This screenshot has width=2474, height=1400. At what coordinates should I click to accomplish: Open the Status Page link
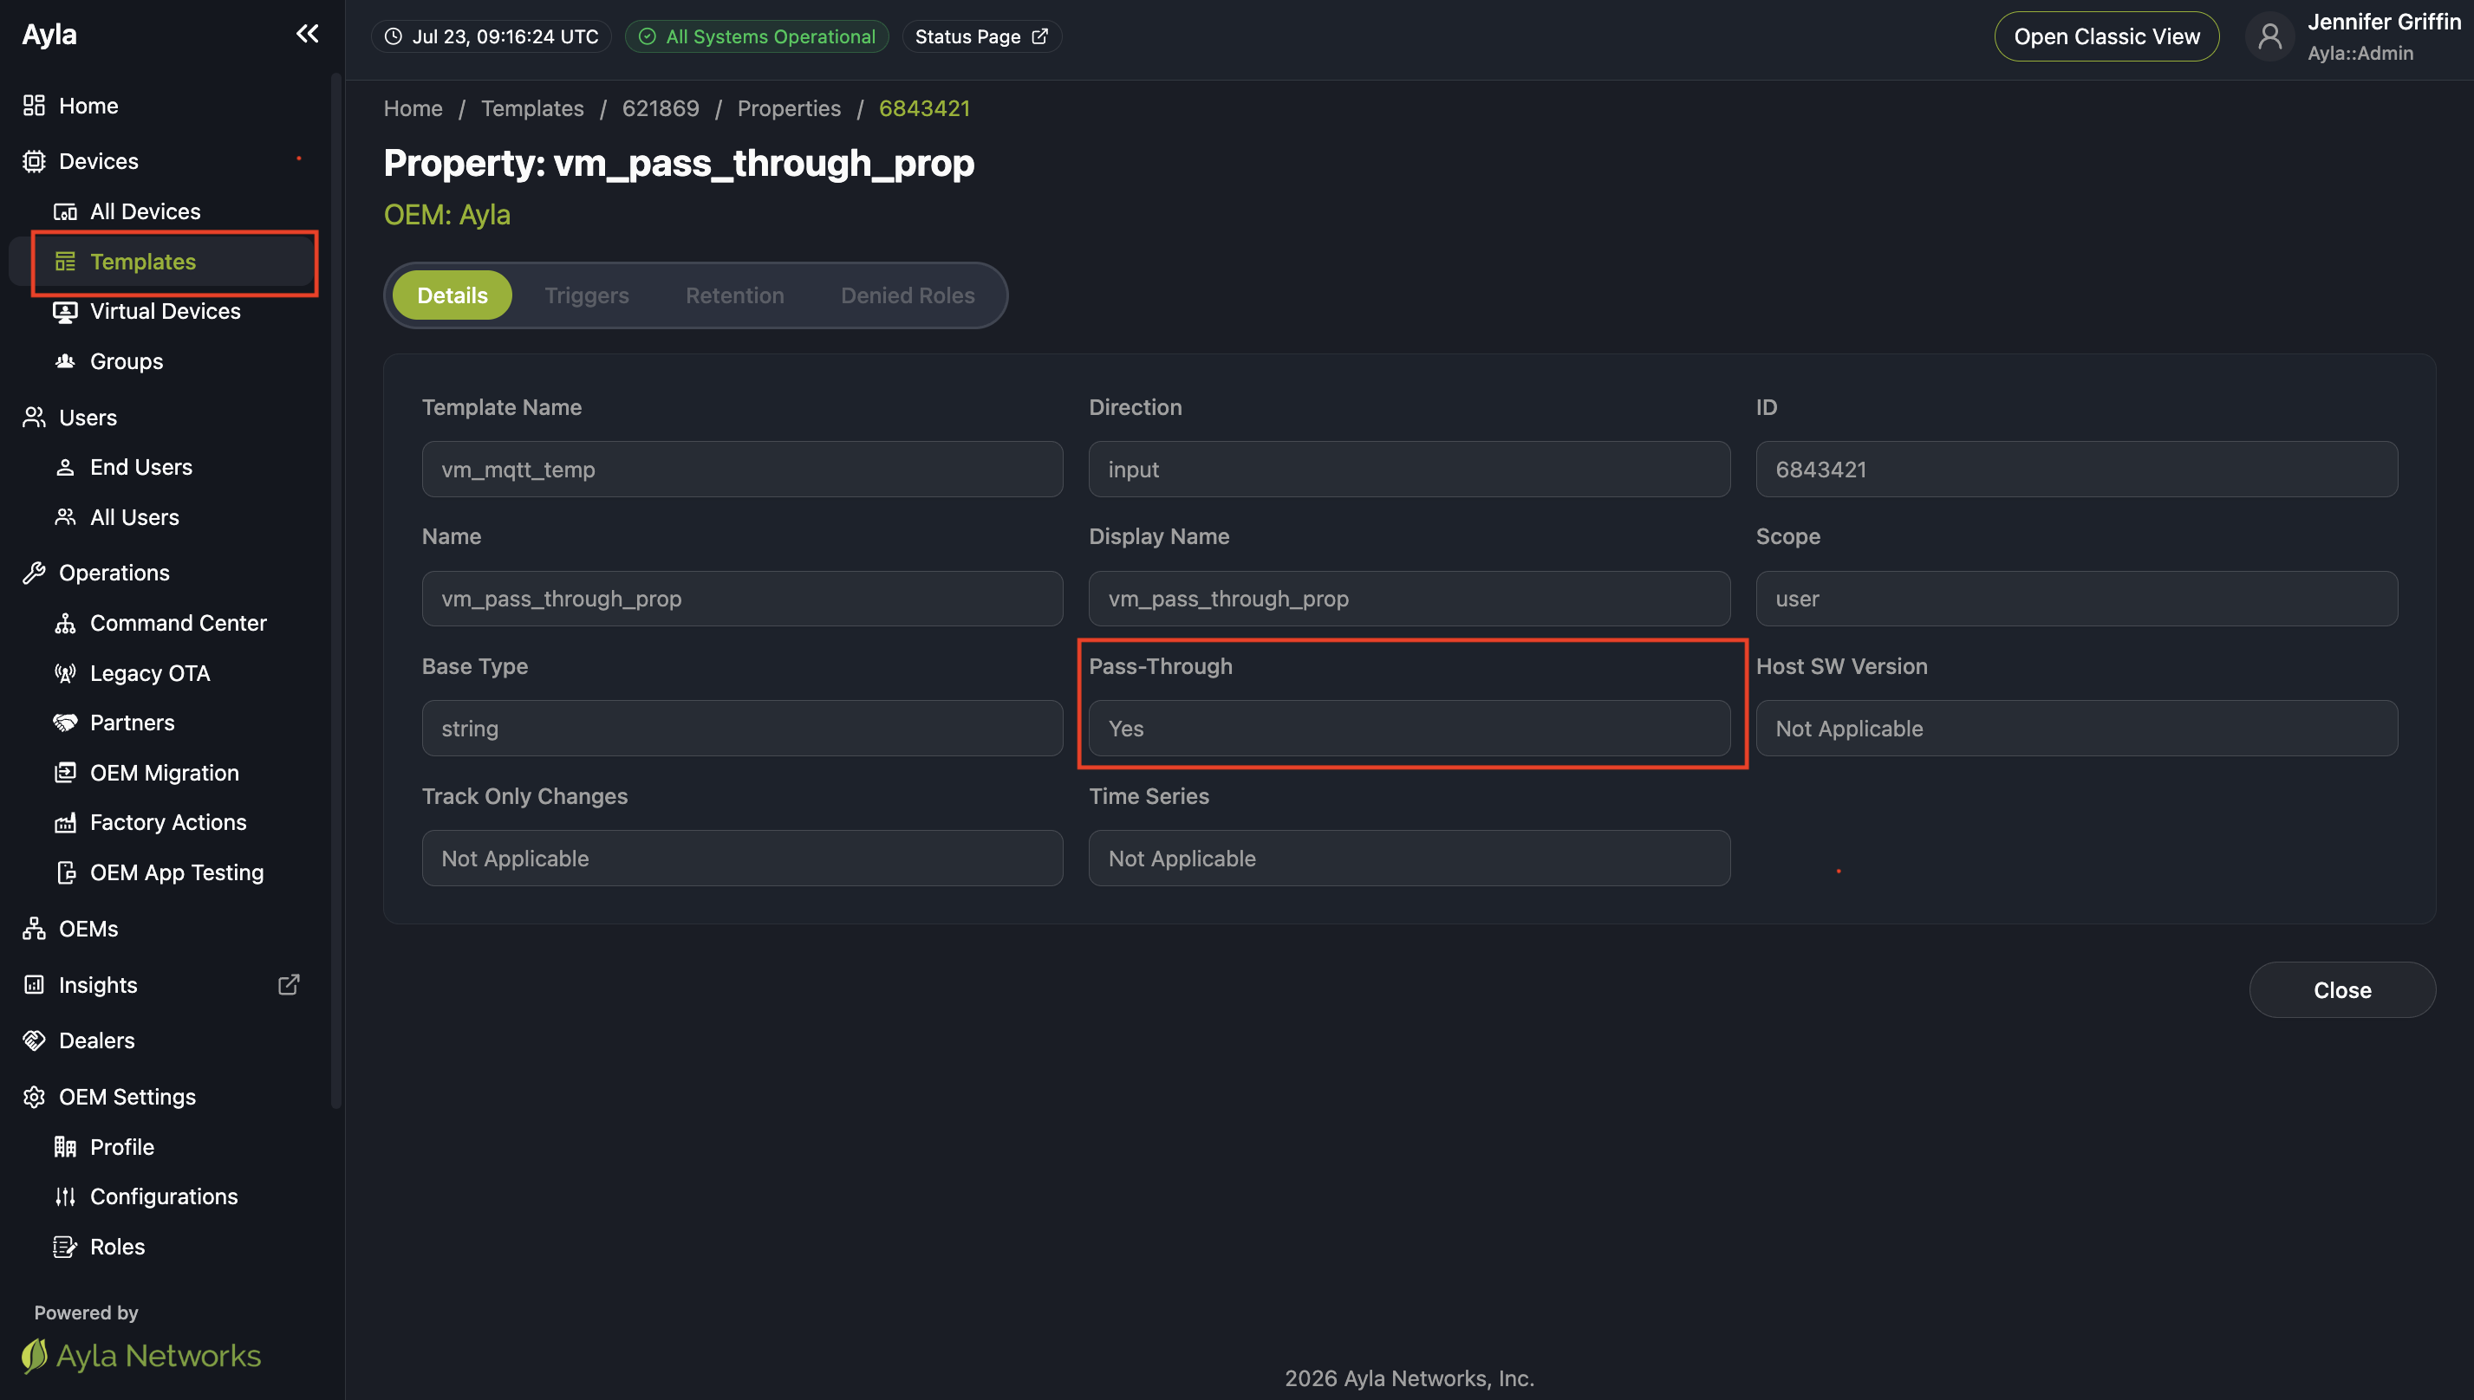point(982,36)
